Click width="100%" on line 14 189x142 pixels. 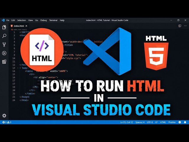[x=59, y=71]
